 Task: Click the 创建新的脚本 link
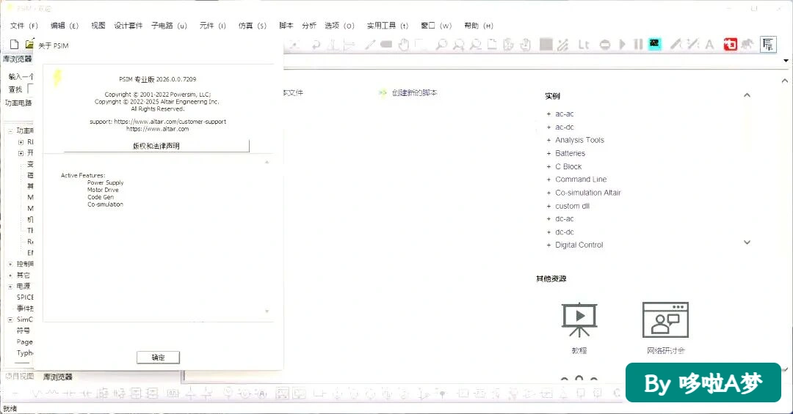click(414, 93)
